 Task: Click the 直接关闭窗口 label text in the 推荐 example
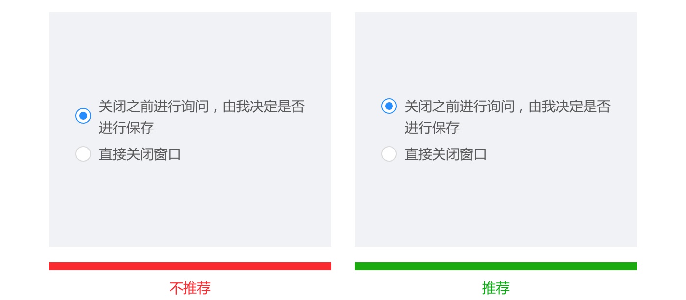point(446,154)
